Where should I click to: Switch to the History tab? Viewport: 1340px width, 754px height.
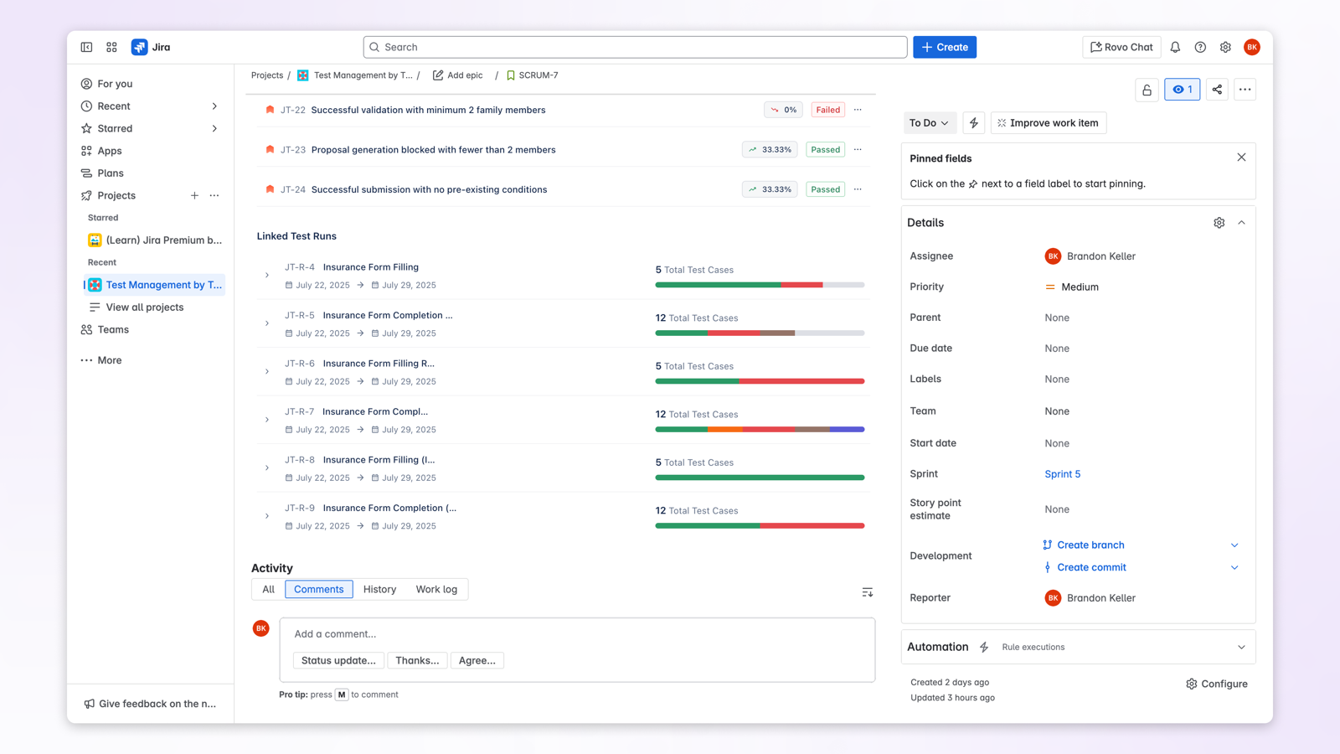point(379,589)
